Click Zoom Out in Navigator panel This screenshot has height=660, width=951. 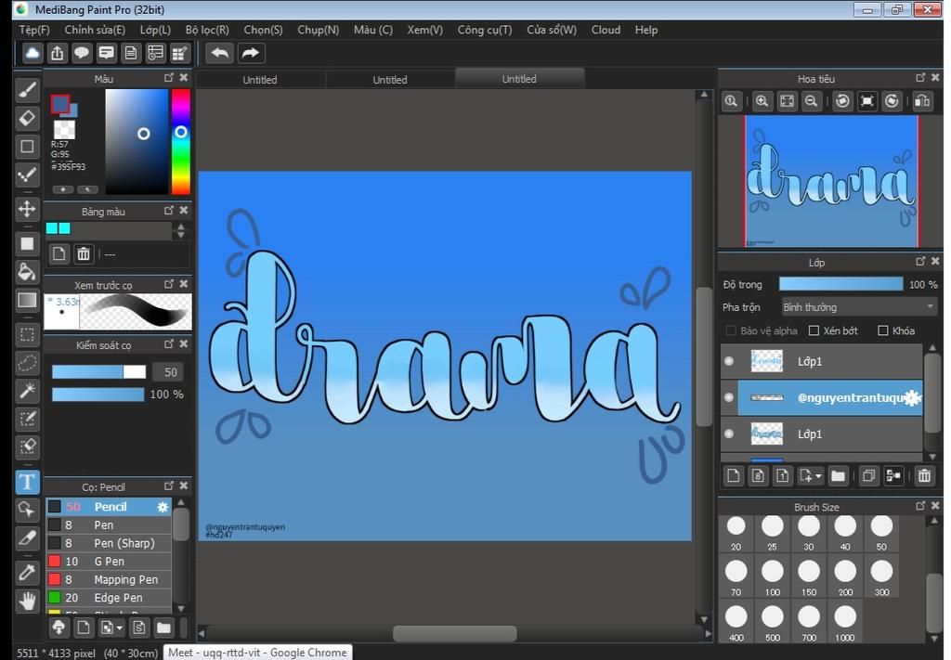(x=811, y=101)
